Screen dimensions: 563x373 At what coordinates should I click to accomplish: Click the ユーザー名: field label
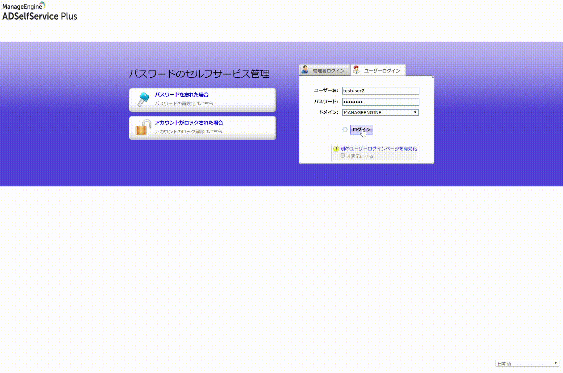326,90
